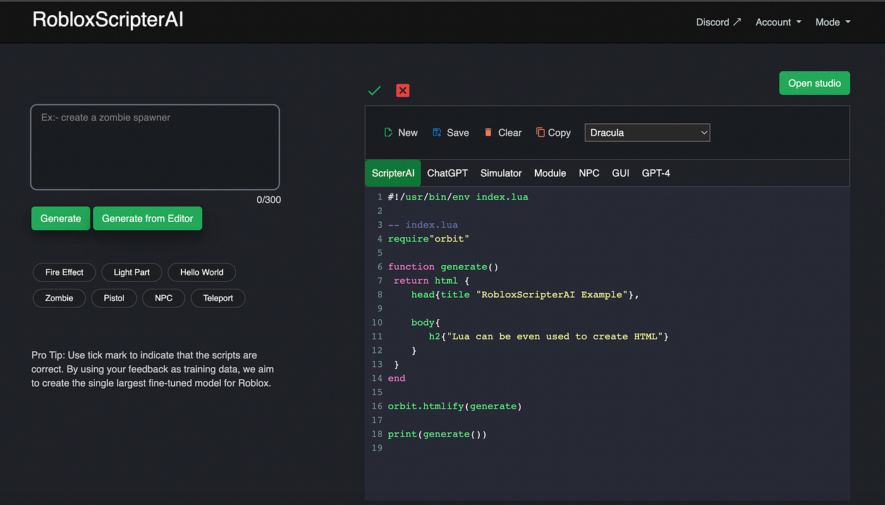
Task: Select the Fire Effect preset chip
Action: (x=64, y=272)
